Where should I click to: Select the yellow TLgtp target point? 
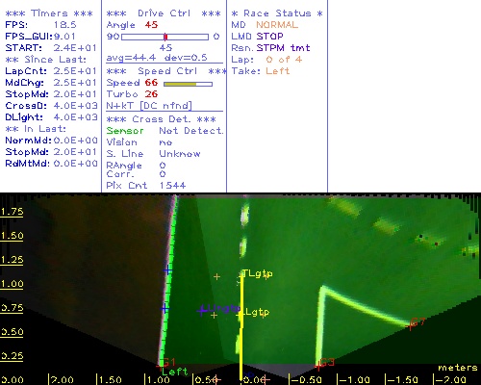pos(258,273)
